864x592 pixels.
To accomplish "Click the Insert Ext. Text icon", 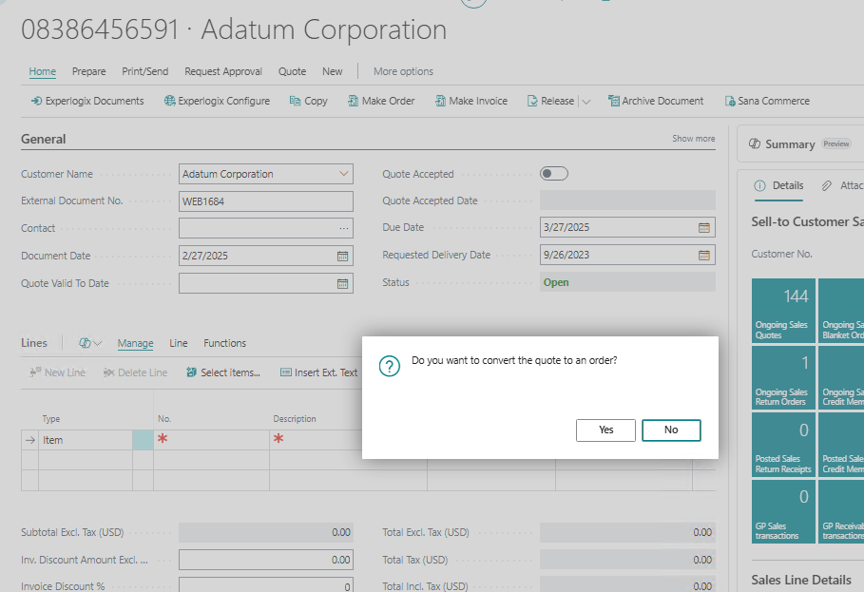I will tap(286, 372).
